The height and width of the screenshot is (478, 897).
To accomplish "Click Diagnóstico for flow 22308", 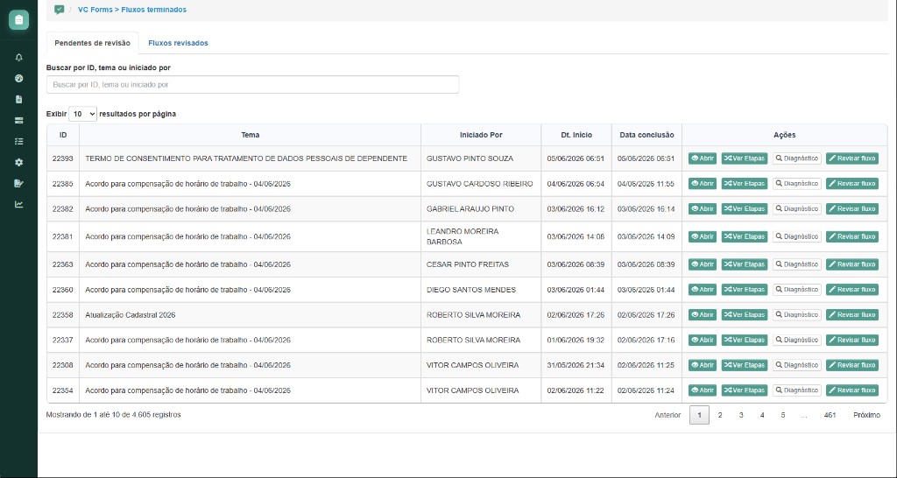I will (x=797, y=365).
